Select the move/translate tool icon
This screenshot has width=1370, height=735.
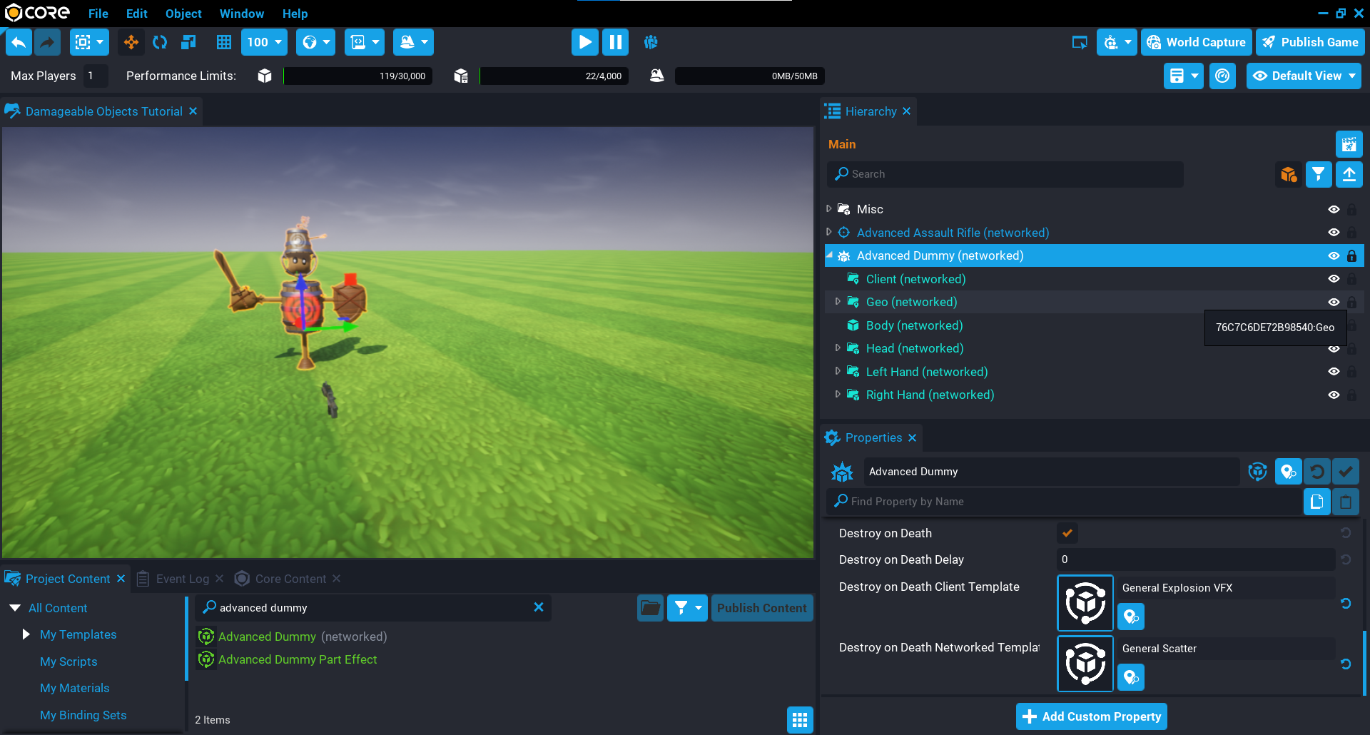click(131, 42)
